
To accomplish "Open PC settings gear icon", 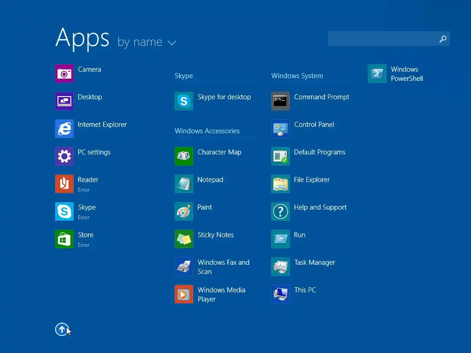I will point(64,156).
